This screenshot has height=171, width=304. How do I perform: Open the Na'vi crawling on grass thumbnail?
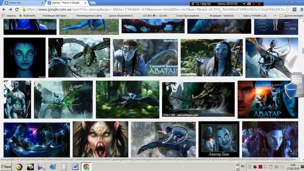(89, 27)
